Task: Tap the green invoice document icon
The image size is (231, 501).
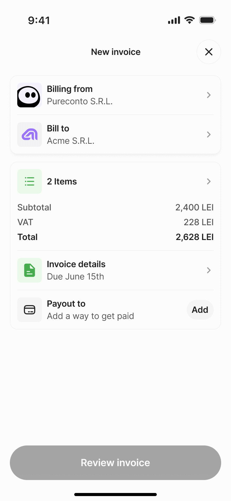Action: (30, 270)
